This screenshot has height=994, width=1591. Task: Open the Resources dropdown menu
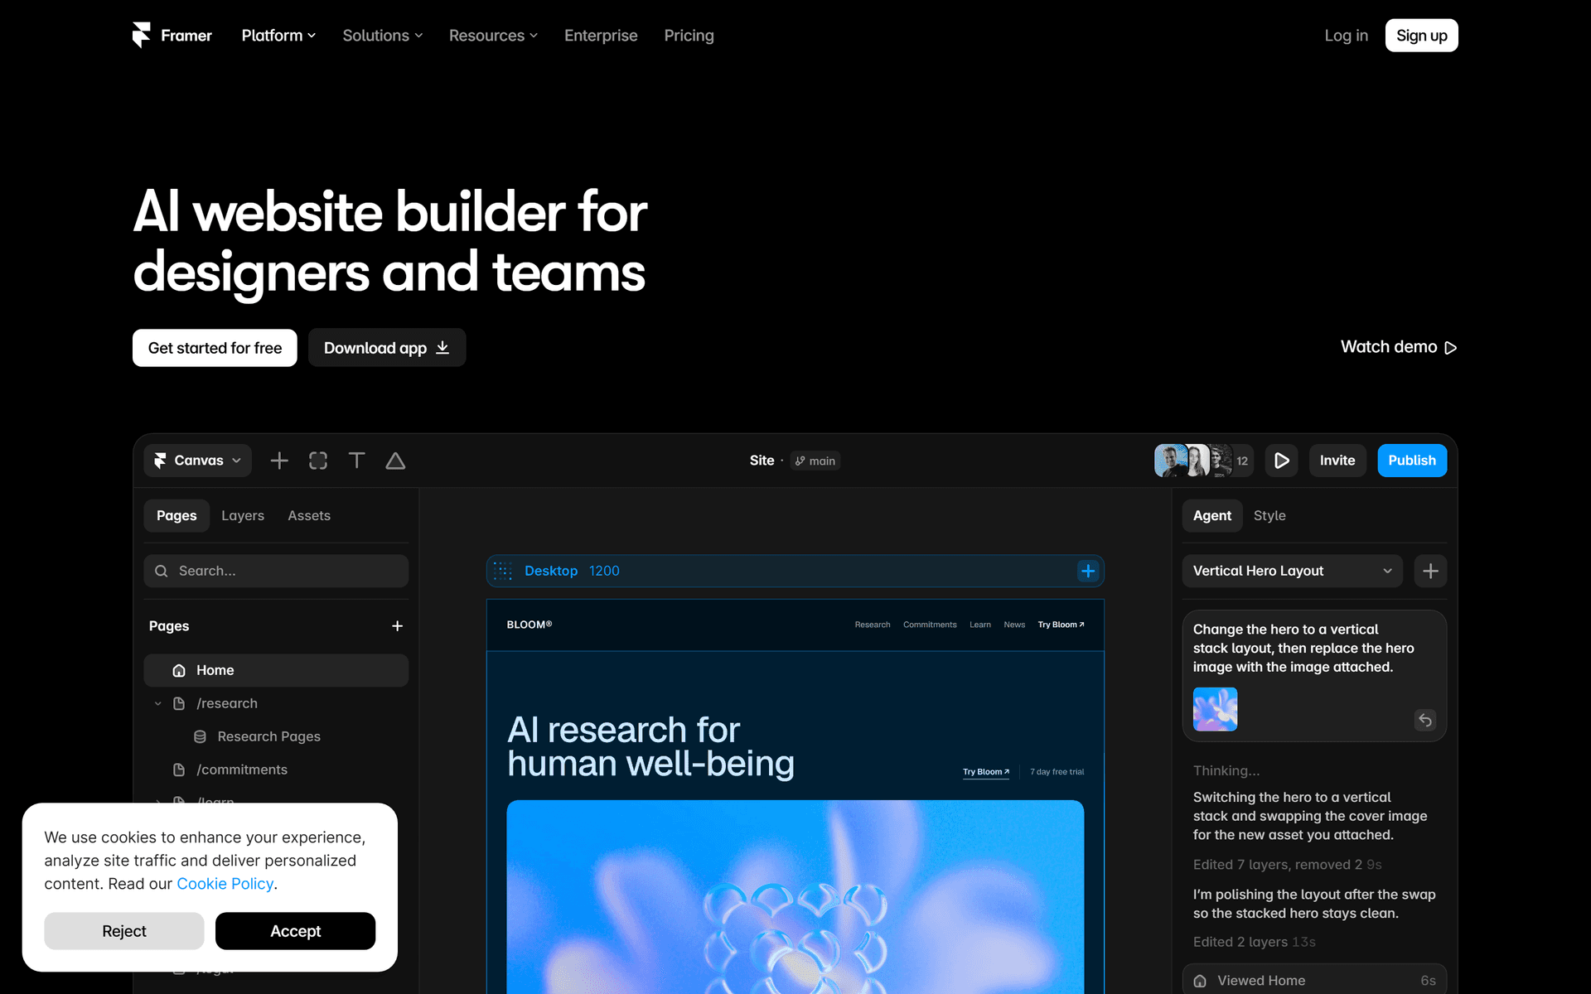[493, 36]
